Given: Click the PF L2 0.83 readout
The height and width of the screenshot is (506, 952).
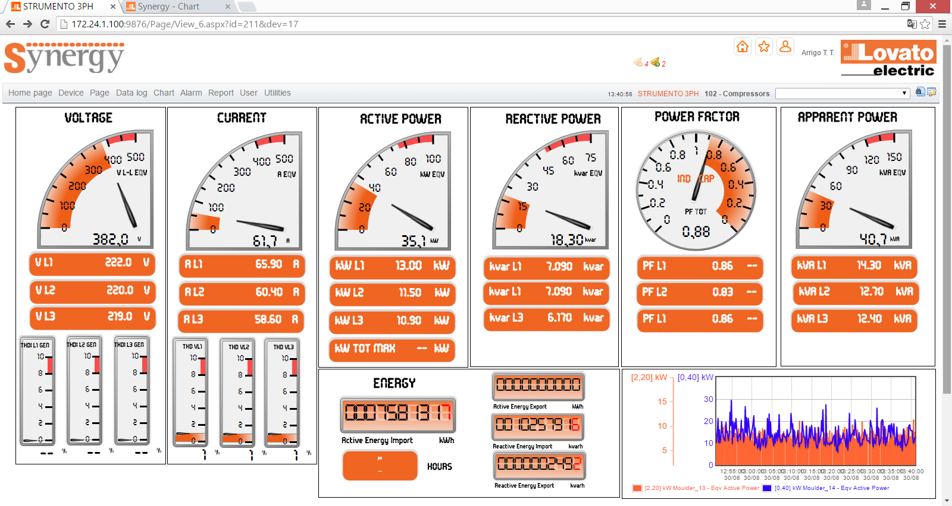Looking at the screenshot, I should click(x=699, y=292).
